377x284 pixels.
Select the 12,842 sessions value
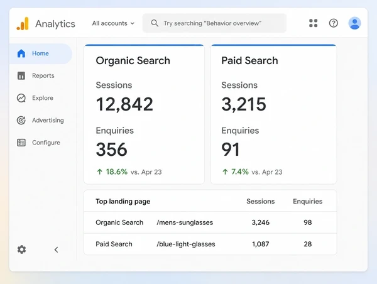point(124,104)
